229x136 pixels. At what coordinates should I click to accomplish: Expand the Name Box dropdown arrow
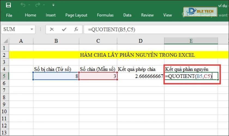pyautogui.click(x=32, y=29)
